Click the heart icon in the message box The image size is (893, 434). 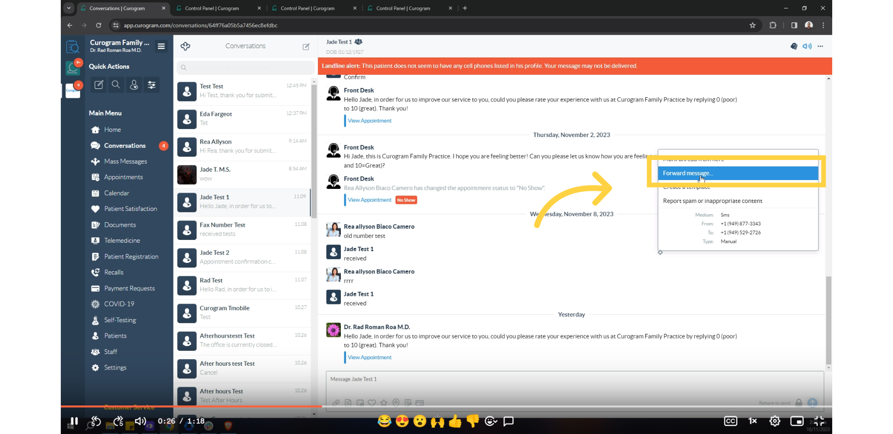point(372,403)
